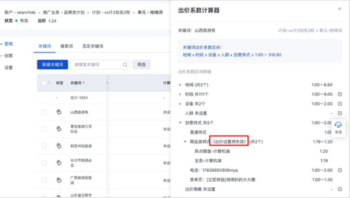Click the 新建关键词 button
Viewport: 350px width, 198px height.
[x=53, y=65]
